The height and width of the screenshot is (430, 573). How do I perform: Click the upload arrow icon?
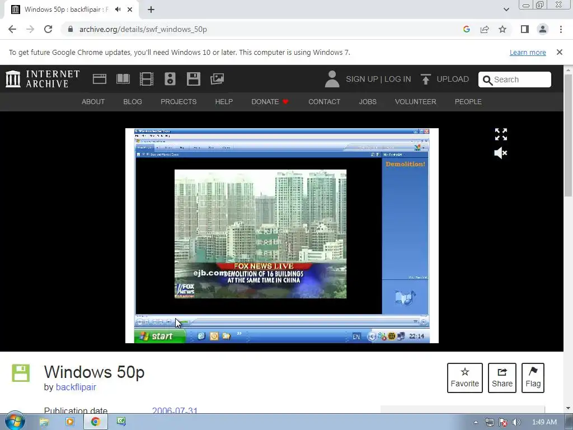425,79
